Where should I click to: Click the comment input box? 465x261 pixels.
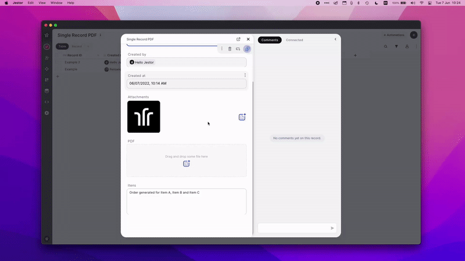coord(294,228)
